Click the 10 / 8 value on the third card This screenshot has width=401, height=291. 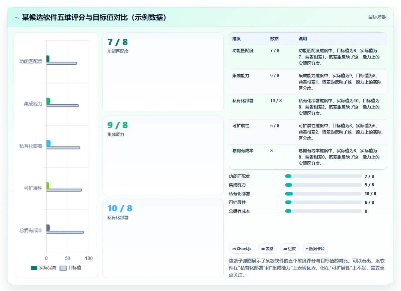coord(120,208)
